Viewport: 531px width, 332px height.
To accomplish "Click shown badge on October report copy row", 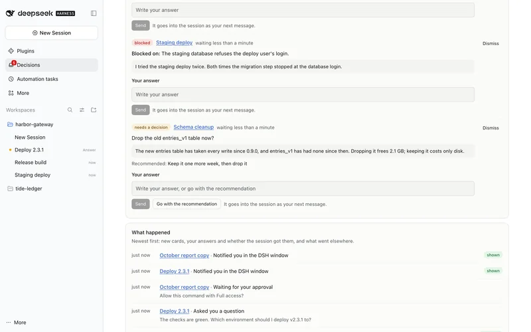I will click(x=493, y=255).
